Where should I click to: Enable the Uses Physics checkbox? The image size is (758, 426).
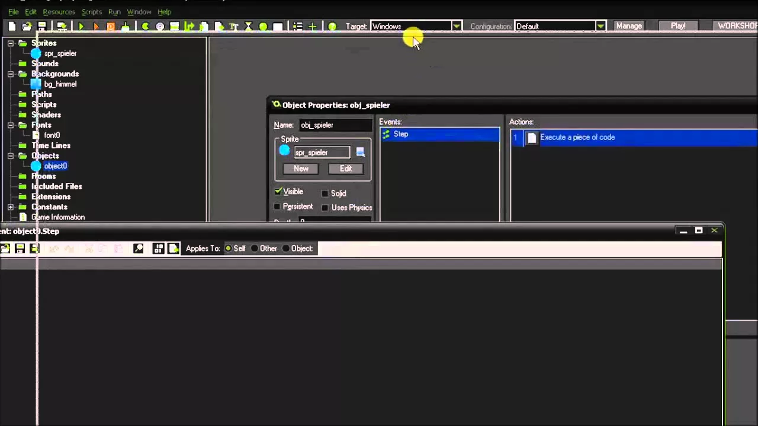click(325, 208)
